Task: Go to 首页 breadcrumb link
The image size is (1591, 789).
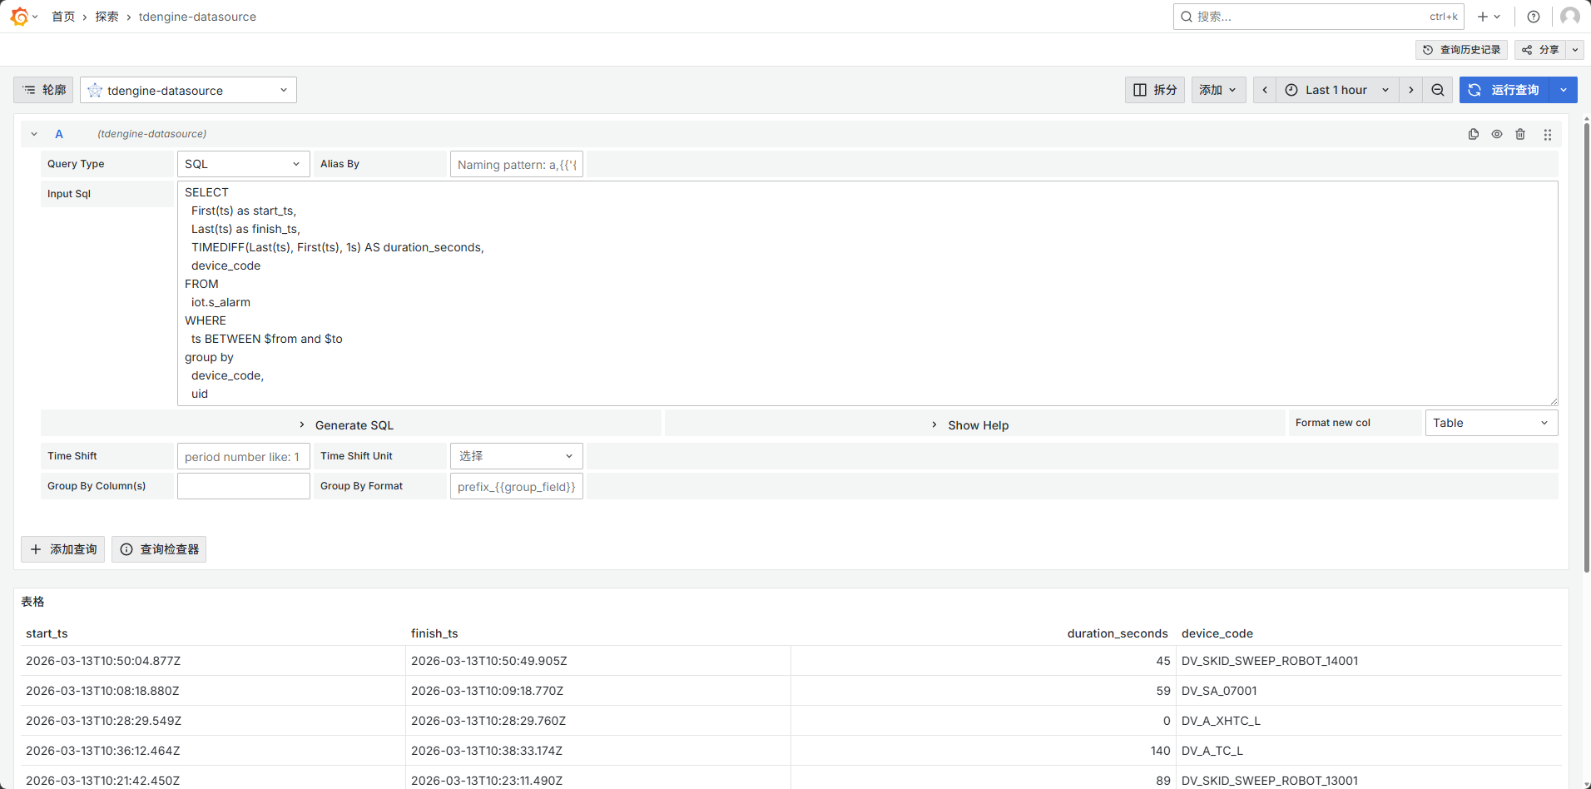Action: [x=63, y=17]
